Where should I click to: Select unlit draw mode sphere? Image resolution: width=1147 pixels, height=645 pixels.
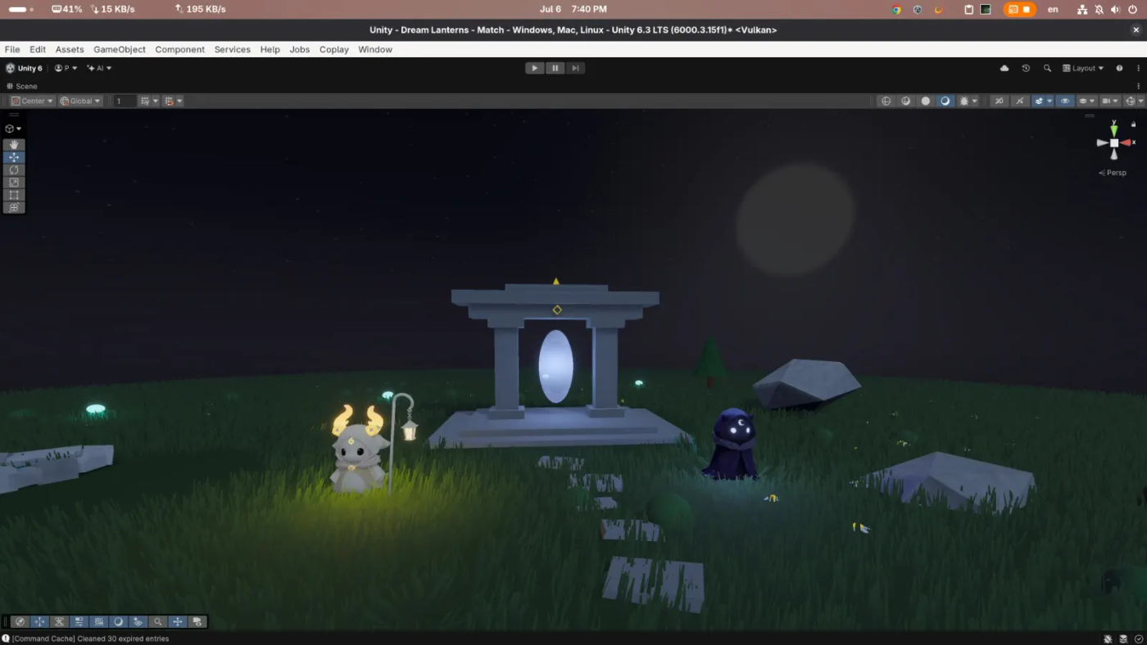coord(926,101)
